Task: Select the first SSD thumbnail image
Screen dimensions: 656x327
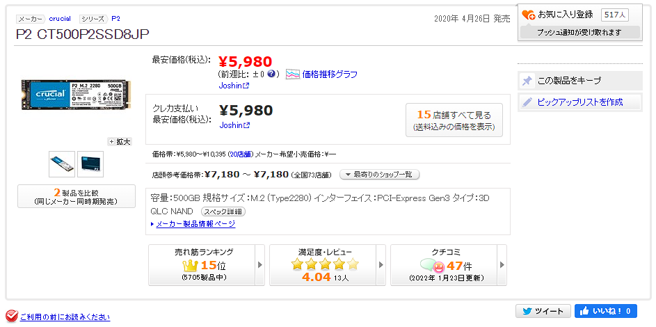Action: (62, 164)
